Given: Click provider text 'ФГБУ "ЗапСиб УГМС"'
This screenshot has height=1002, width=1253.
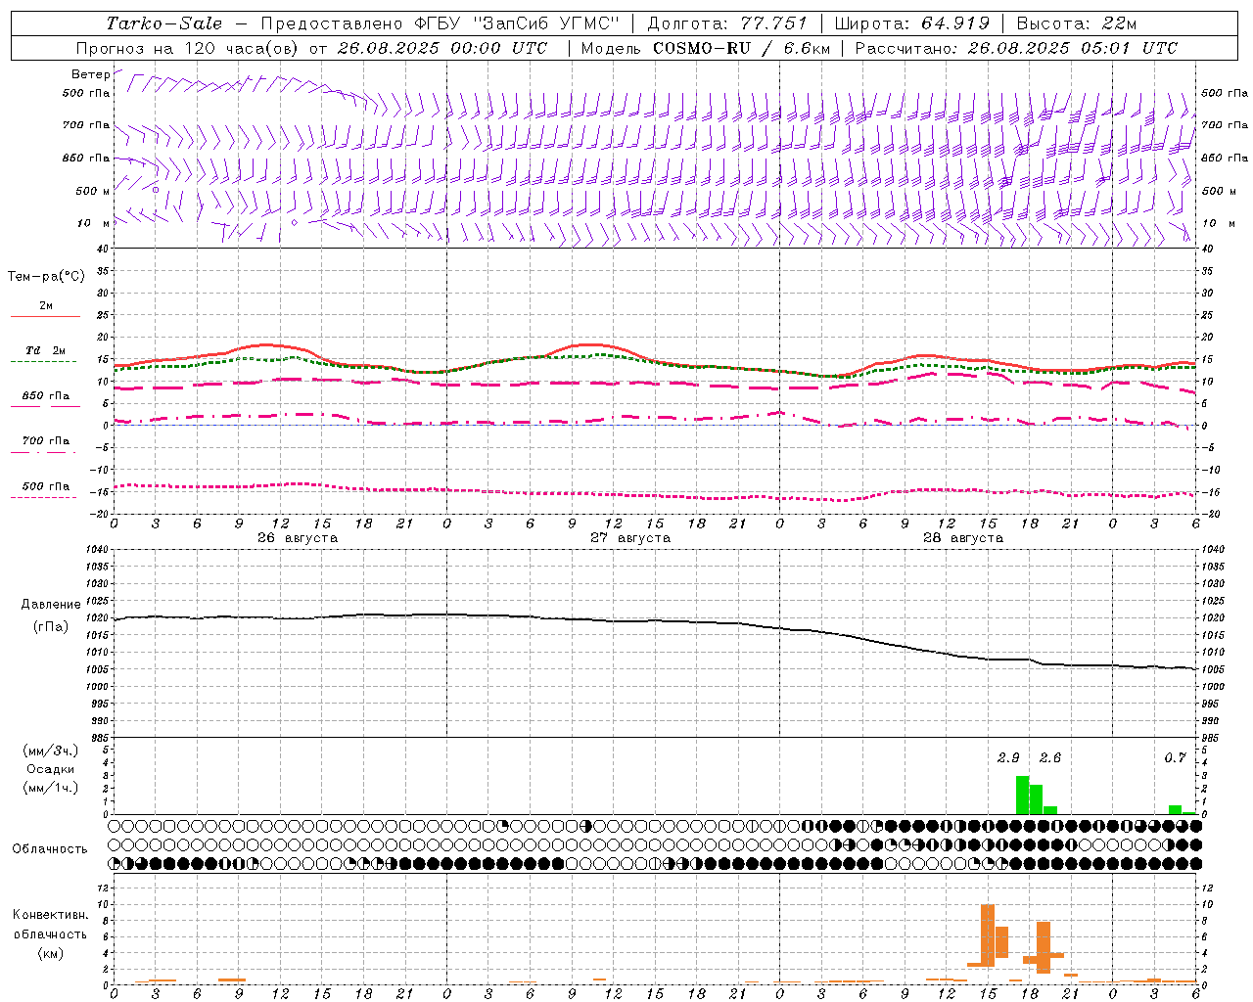Looking at the screenshot, I should [x=517, y=23].
